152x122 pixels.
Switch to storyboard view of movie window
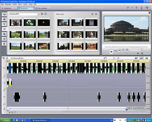(136, 58)
